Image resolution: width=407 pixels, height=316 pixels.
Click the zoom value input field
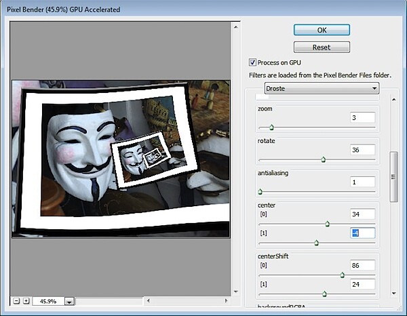pyautogui.click(x=362, y=117)
